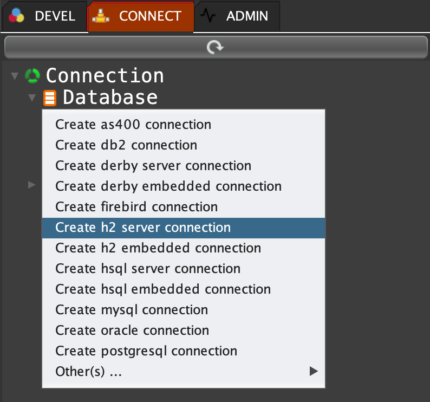This screenshot has width=430, height=402.
Task: Expand the partially hidden tree node arrow
Action: tap(32, 185)
